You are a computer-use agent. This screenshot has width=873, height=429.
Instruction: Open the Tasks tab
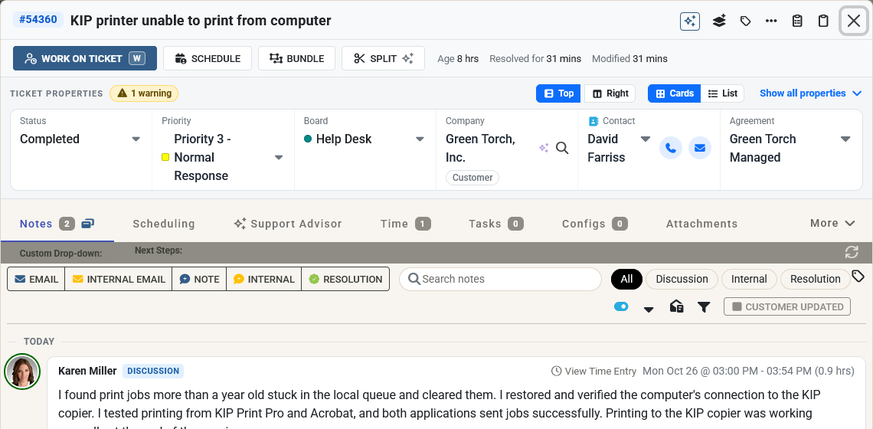496,224
